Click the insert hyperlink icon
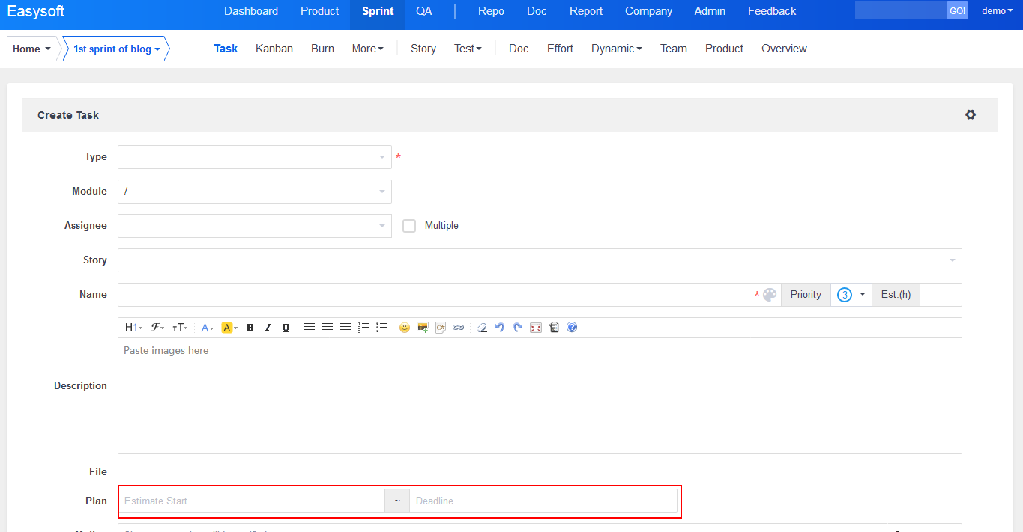 coord(459,328)
